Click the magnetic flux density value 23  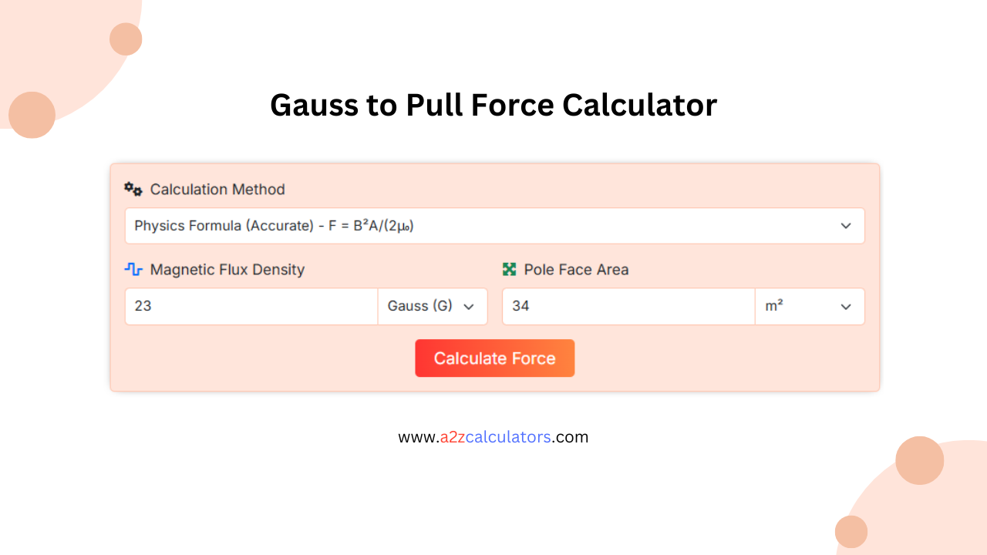251,306
